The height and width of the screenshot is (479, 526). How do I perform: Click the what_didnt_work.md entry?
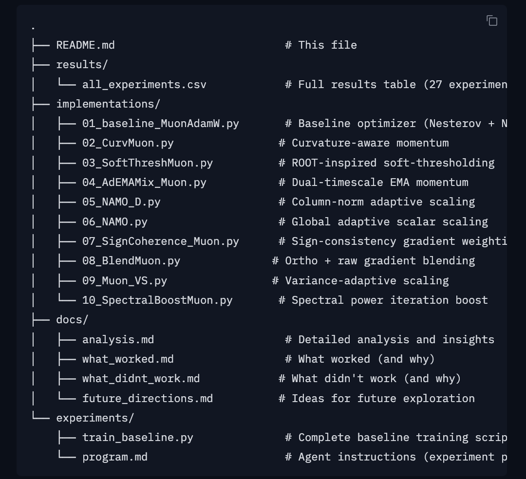[141, 379]
